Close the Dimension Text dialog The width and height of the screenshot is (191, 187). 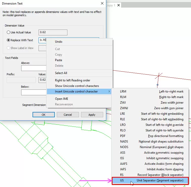pyautogui.click(x=102, y=4)
